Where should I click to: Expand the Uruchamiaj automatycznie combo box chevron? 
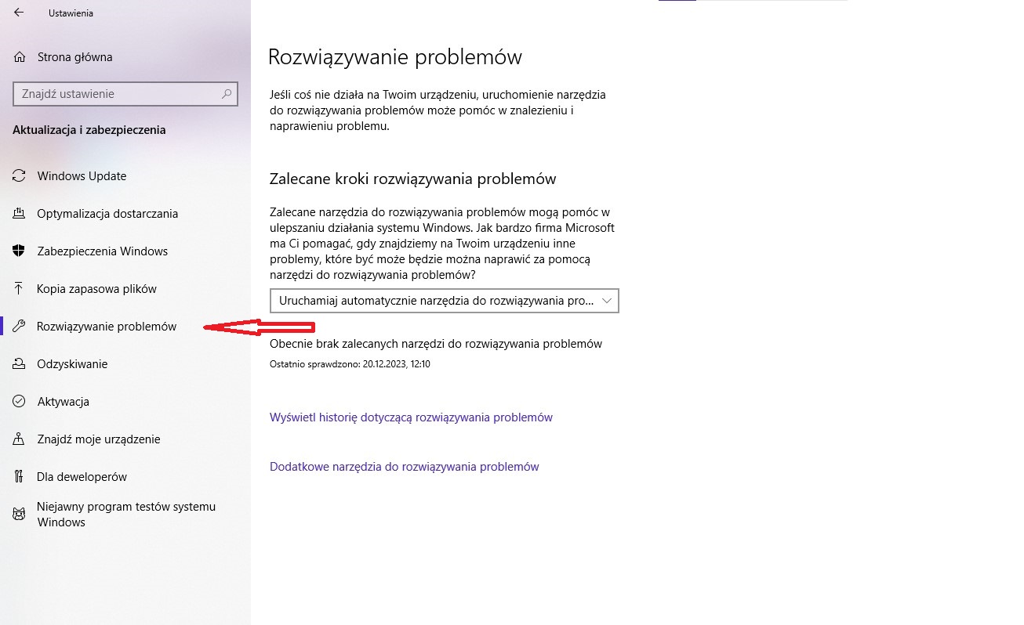pos(606,300)
